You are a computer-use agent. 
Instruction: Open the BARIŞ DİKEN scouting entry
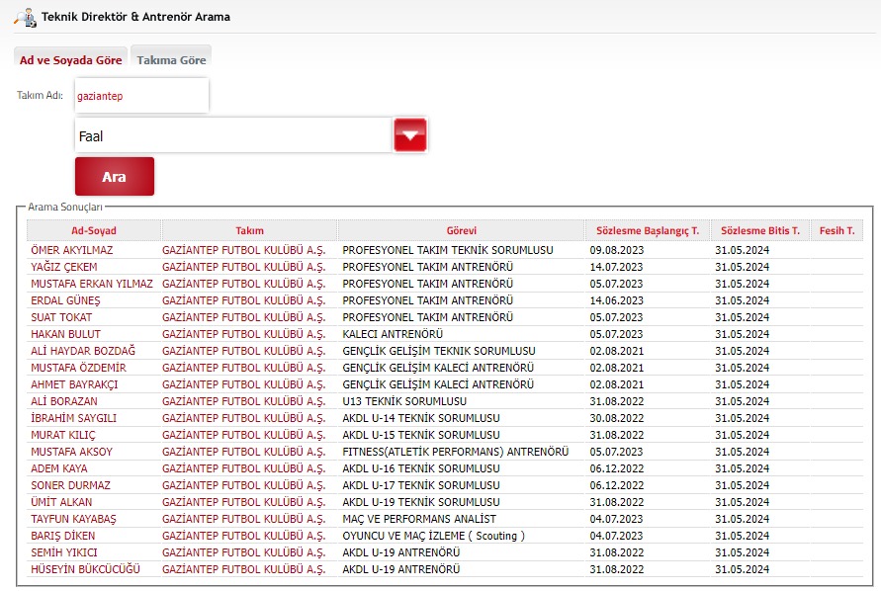pyautogui.click(x=65, y=536)
